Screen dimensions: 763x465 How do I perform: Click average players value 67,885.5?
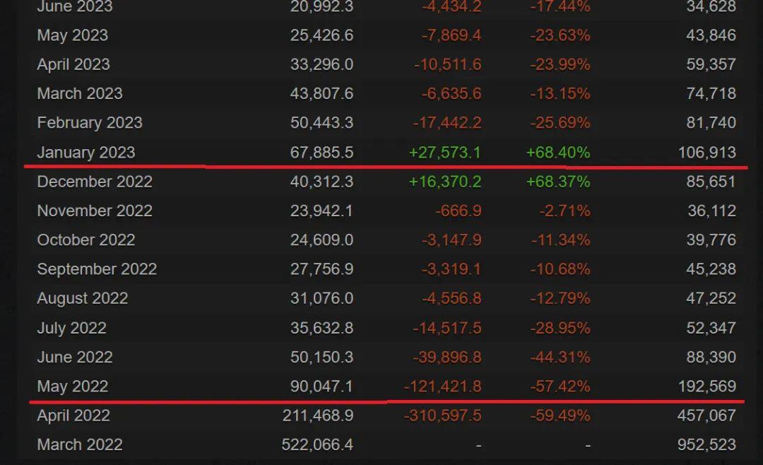pos(321,153)
